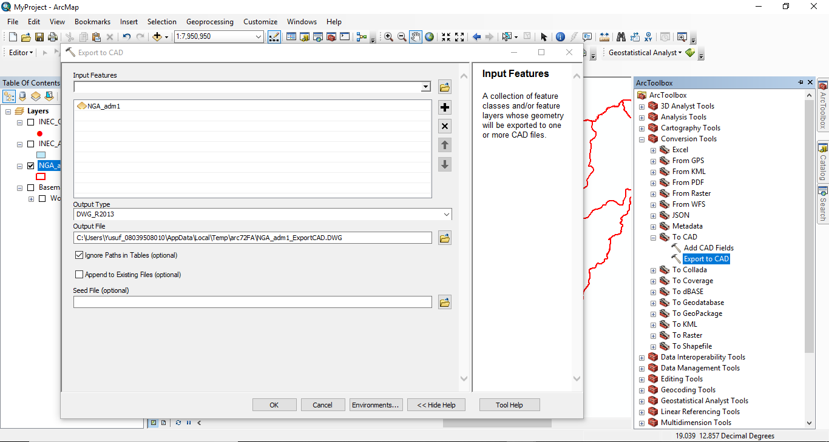Click the red outline symbol under NGA_adm1
829x442 pixels.
[x=40, y=176]
